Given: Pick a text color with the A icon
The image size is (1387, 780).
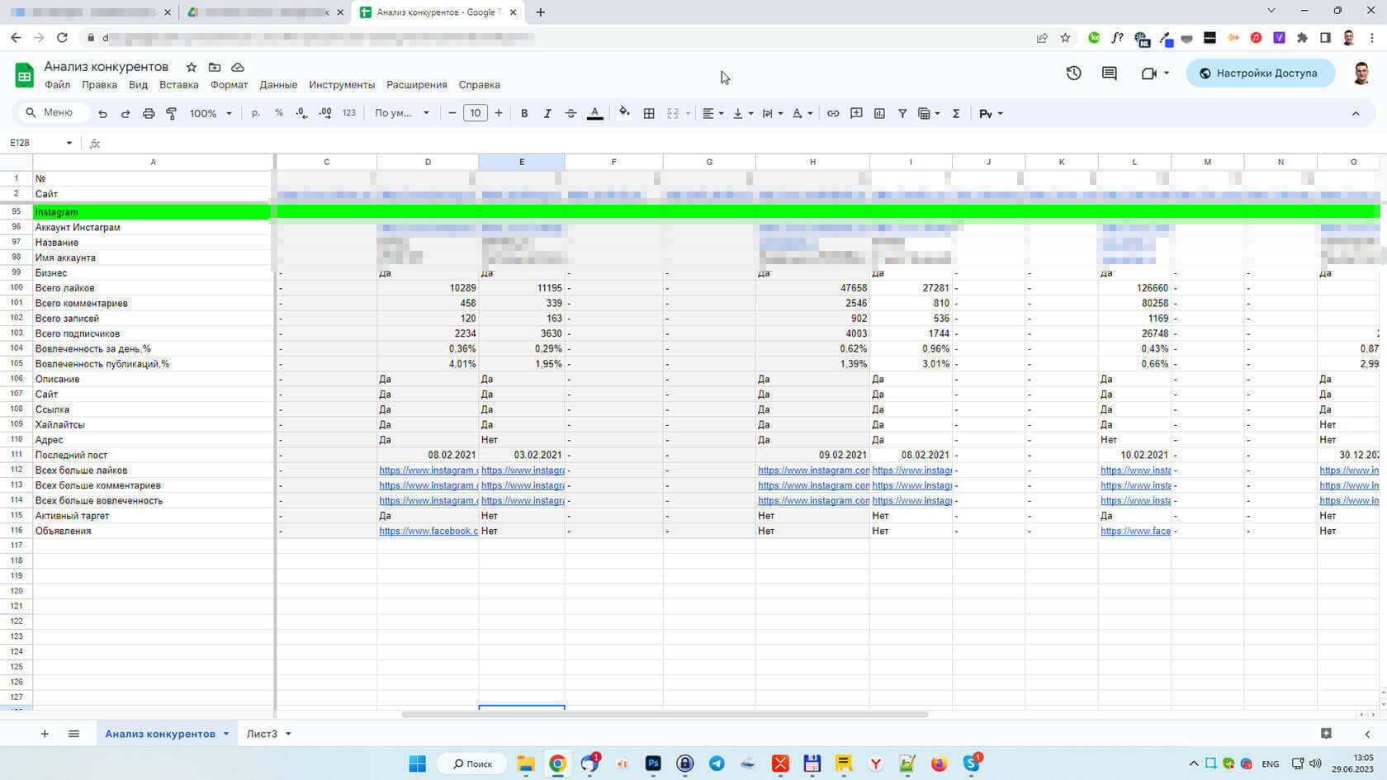Looking at the screenshot, I should pos(594,113).
